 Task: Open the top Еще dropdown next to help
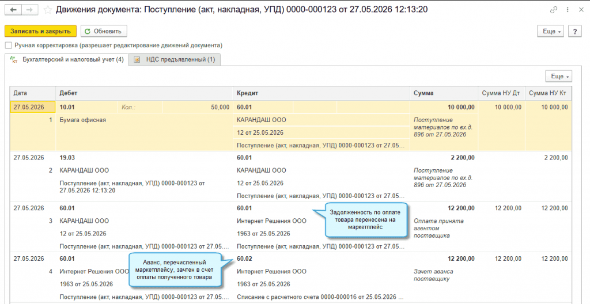point(550,32)
